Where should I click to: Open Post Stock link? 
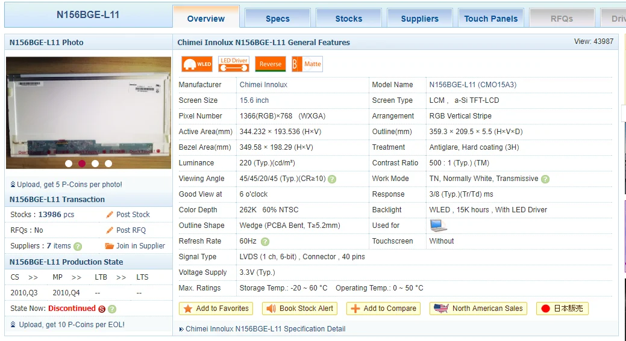pyautogui.click(x=133, y=214)
